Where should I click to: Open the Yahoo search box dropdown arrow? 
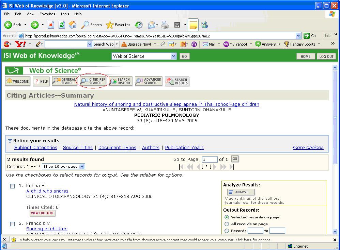click(x=90, y=44)
